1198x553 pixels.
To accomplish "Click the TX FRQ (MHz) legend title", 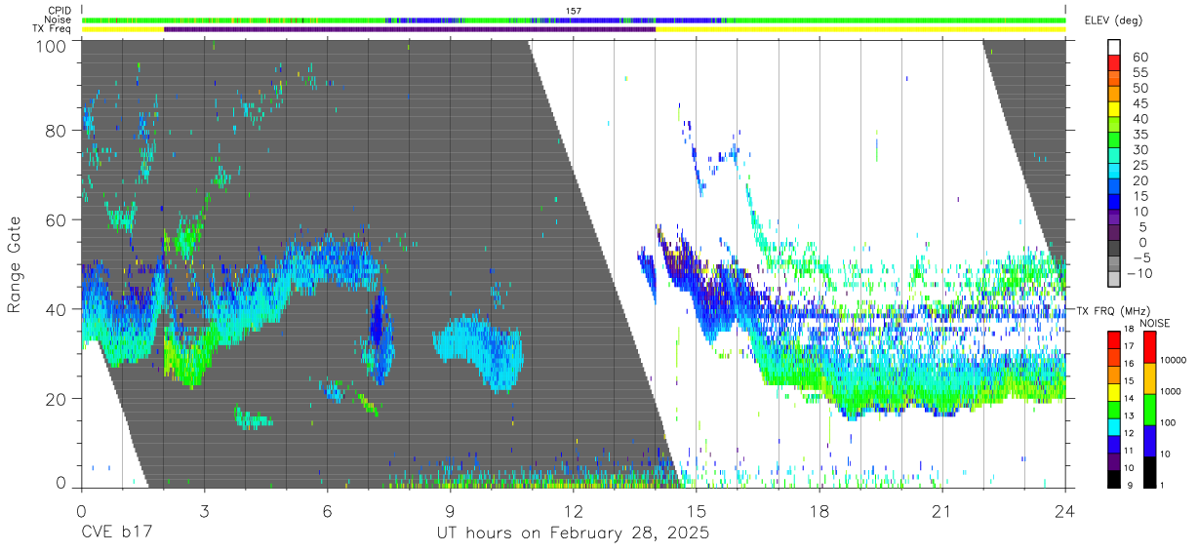I will [x=1114, y=311].
